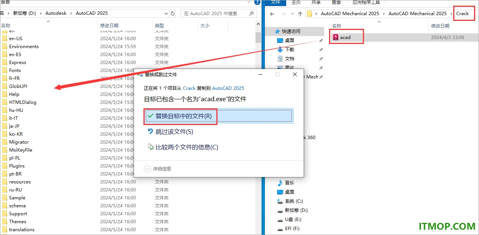Screen dimensions: 479x235
Task: Click the Plugins folder icon
Action: point(5,166)
